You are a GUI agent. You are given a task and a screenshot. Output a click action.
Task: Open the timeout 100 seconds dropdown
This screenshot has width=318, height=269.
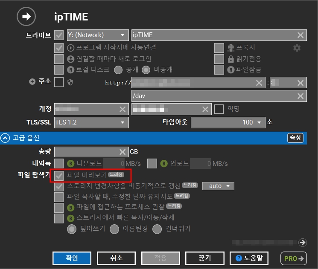click(228, 122)
